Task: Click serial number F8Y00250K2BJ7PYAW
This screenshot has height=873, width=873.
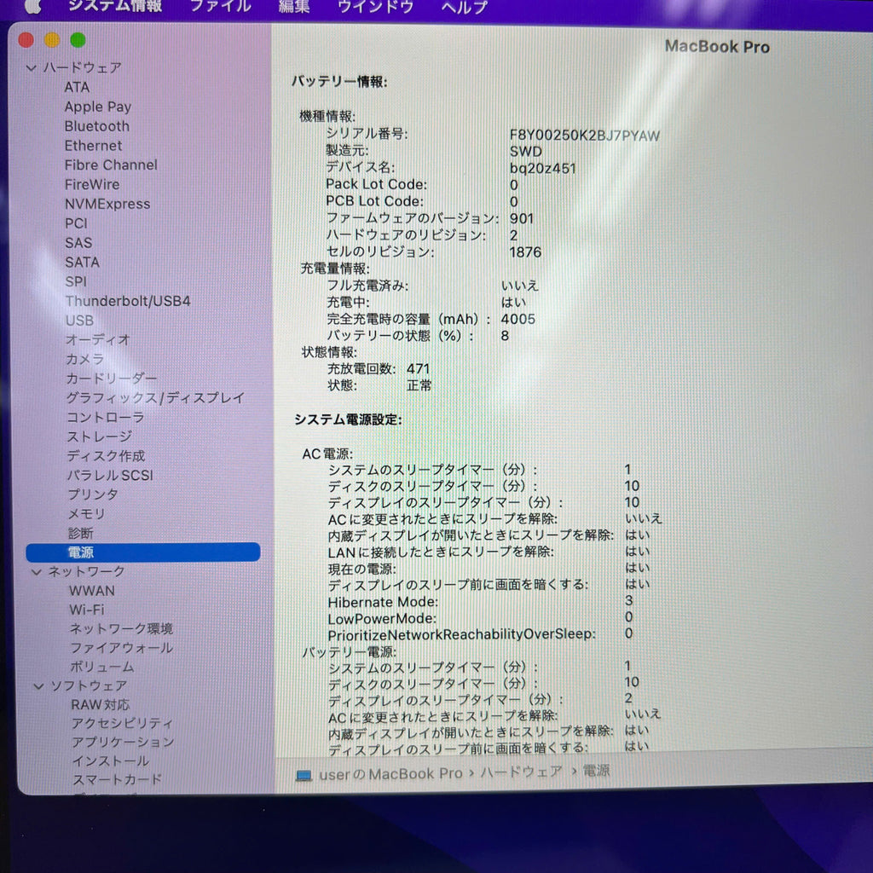Action: [x=585, y=136]
